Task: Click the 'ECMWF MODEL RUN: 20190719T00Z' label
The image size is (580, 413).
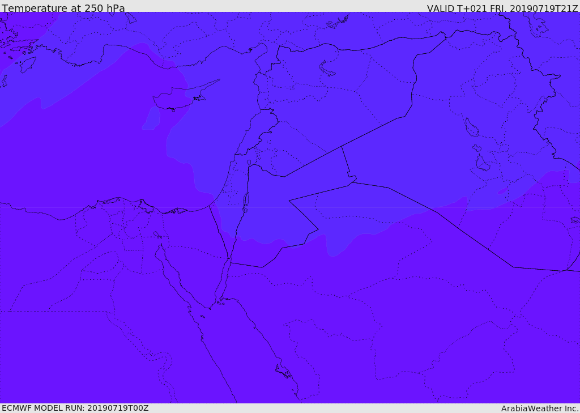Action: [75, 408]
